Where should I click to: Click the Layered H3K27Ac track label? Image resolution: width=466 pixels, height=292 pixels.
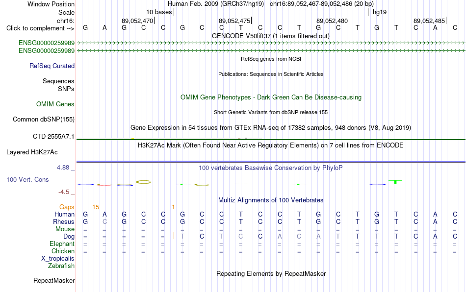tap(32, 152)
